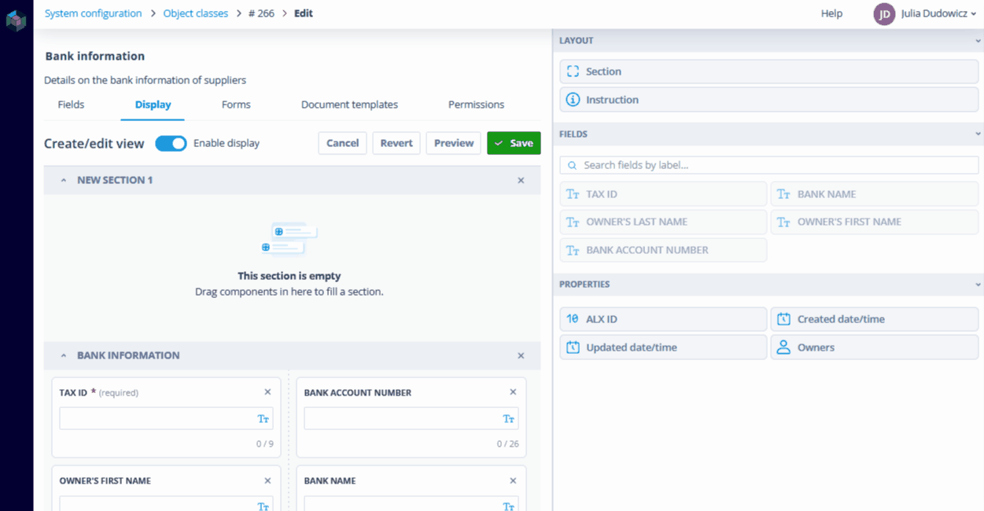Click text-type icon inside TAX ID input
984x511 pixels.
[x=264, y=419]
